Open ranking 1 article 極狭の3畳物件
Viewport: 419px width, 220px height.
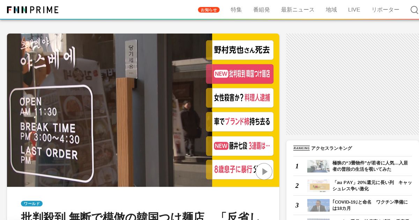click(x=370, y=166)
